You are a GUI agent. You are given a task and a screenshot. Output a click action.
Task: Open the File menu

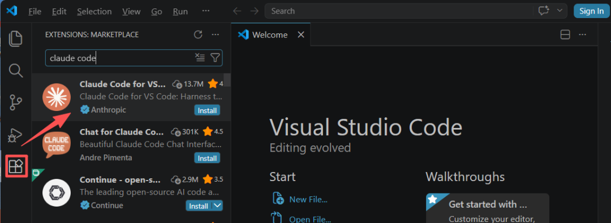coord(35,11)
